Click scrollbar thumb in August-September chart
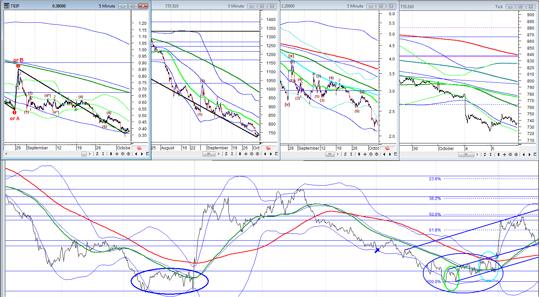Viewport: 539px width, 297px height. [209, 154]
